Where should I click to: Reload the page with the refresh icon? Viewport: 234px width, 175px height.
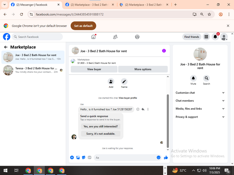pos(22,14)
